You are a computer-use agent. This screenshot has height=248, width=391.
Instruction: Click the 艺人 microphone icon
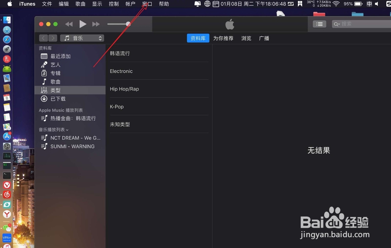click(x=44, y=65)
